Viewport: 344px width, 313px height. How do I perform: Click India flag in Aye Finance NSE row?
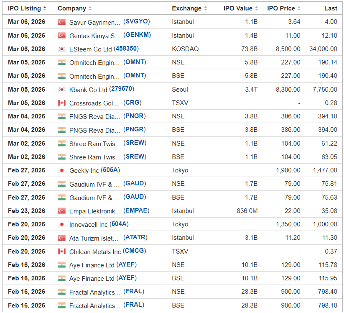62,265
